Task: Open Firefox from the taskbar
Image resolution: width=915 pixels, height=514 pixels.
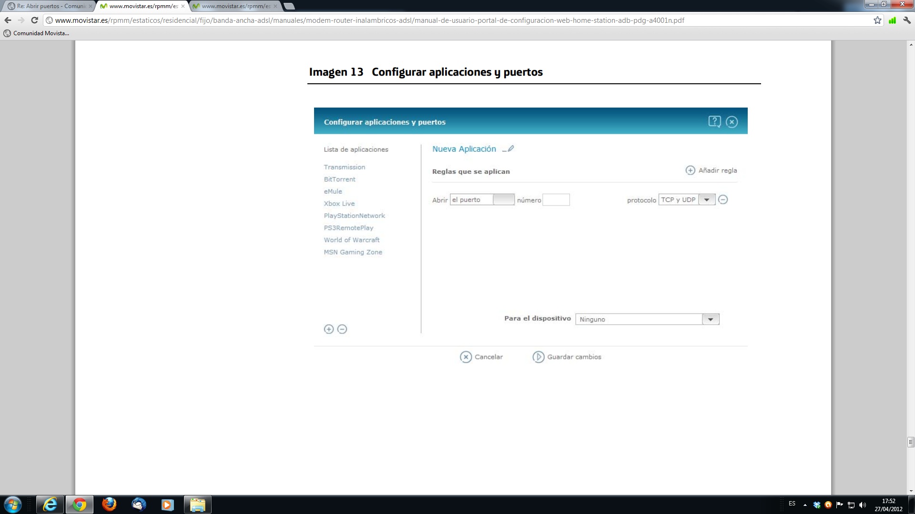Action: (109, 504)
